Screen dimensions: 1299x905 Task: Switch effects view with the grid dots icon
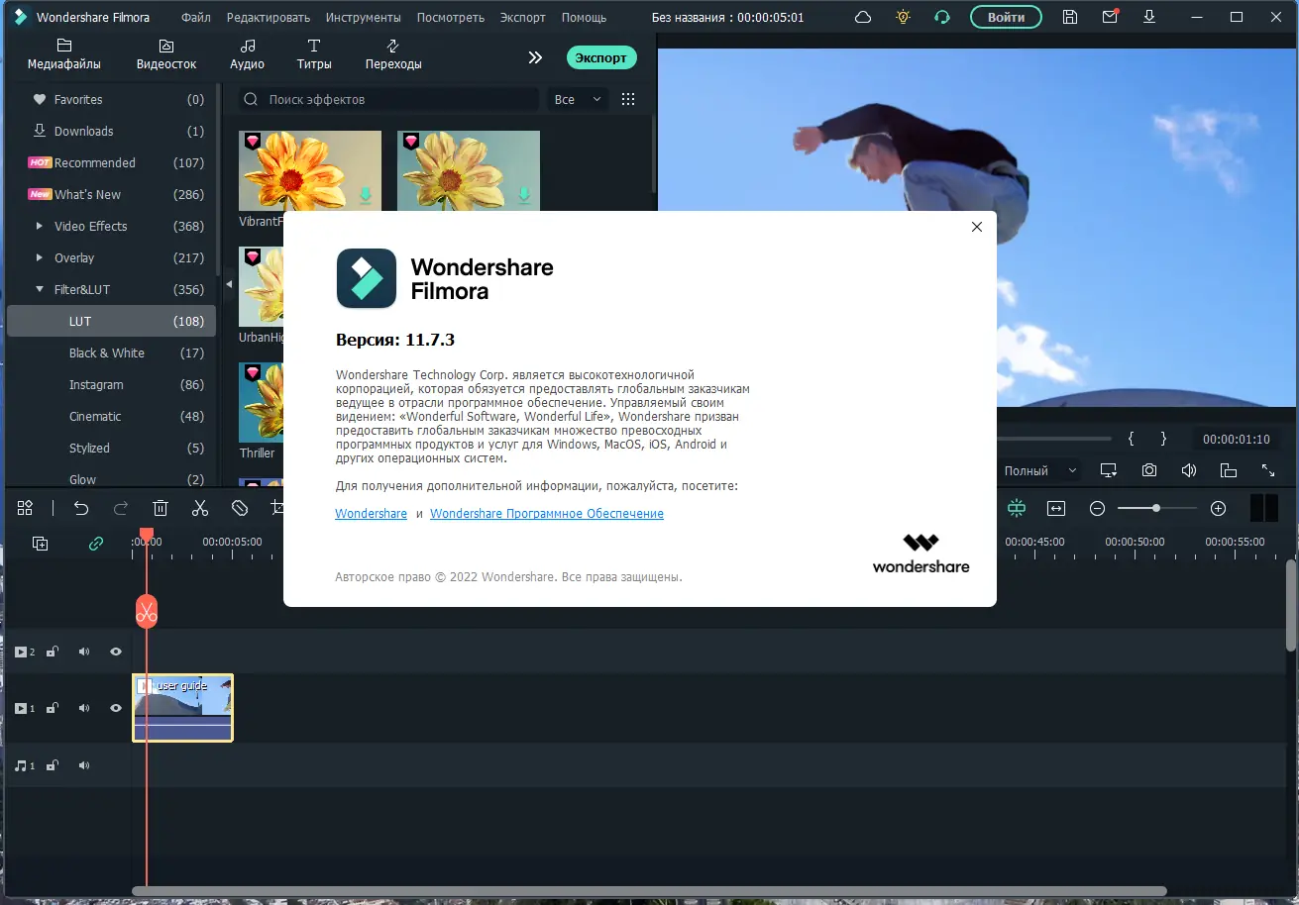click(627, 99)
